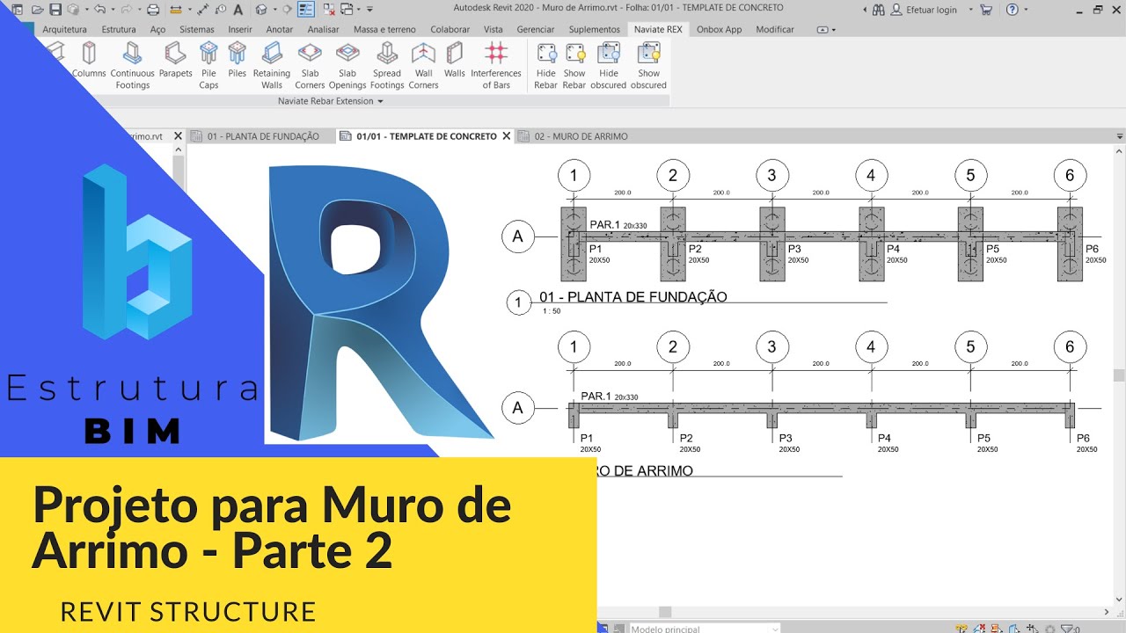
Task: Click the Save icon in quick access toolbar
Action: pyautogui.click(x=55, y=10)
